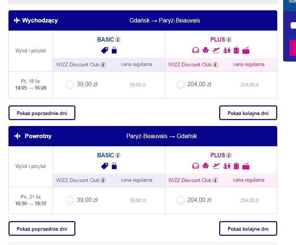Show next days for outbound flight
Screen dimensions: 296x245
(248, 113)
